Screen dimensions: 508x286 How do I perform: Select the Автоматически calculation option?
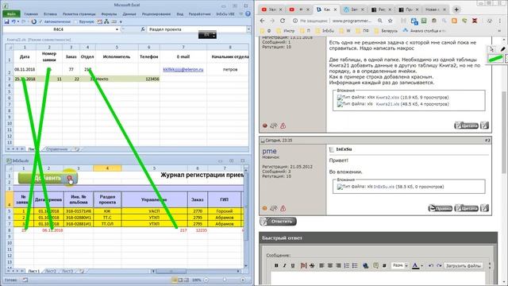click(x=55, y=21)
